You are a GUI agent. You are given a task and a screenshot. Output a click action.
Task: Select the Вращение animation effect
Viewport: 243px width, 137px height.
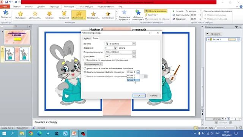64,15
